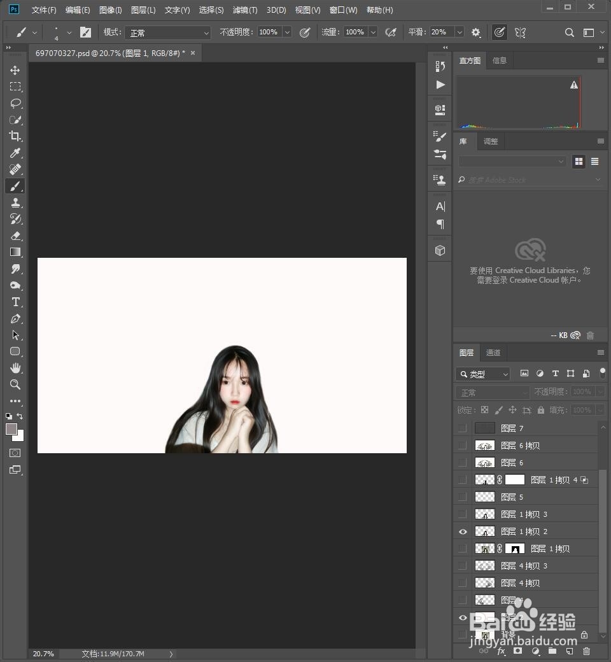Toggle visibility of the 背景 layer
Viewport: 611px width, 662px height.
tap(463, 635)
